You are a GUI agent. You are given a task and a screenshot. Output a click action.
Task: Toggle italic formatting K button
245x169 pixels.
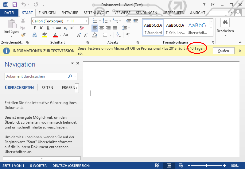pyautogui.click(x=41, y=28)
